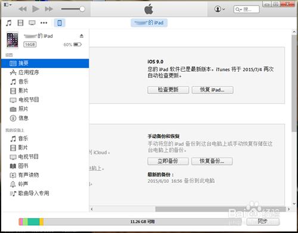The image size is (298, 233).
Task: Click the horizontal scrollbar right arrow
Action: point(288,209)
